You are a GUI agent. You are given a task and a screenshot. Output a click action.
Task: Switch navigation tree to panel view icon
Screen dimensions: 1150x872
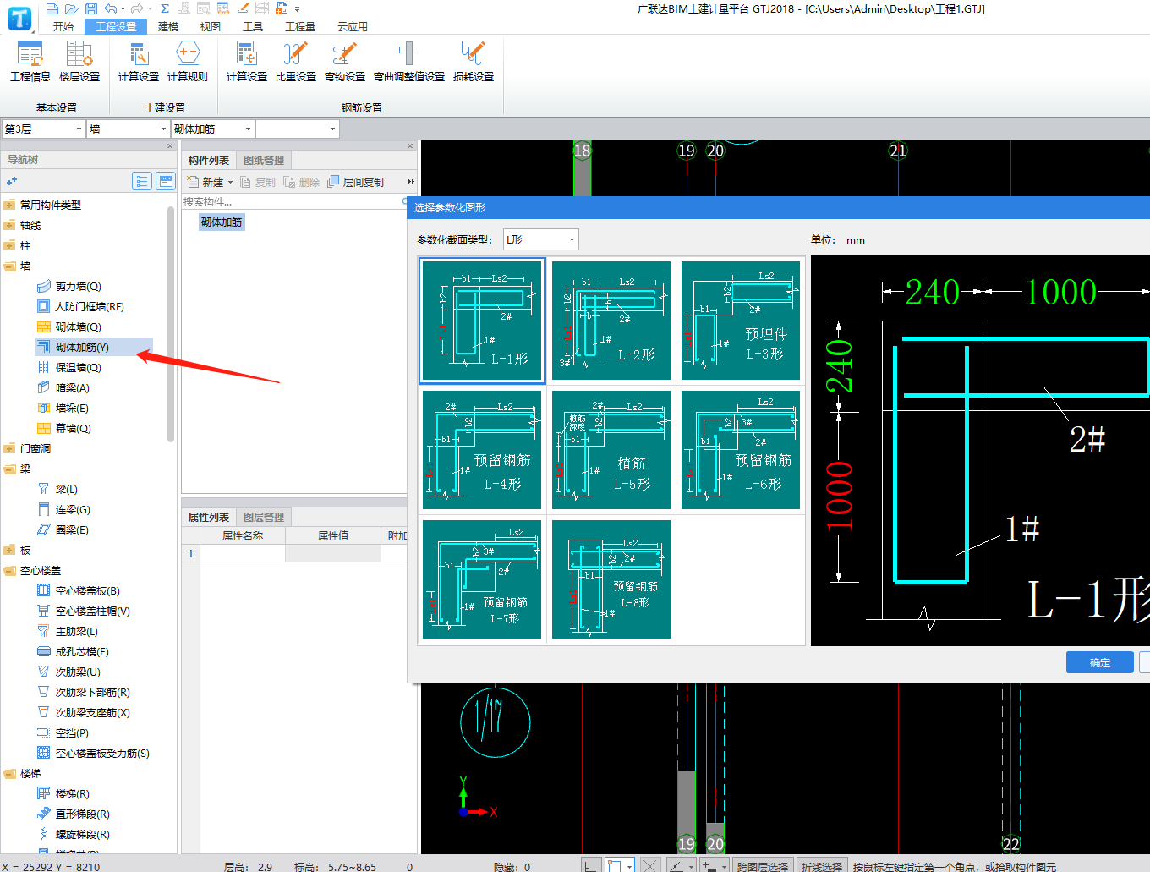point(166,181)
